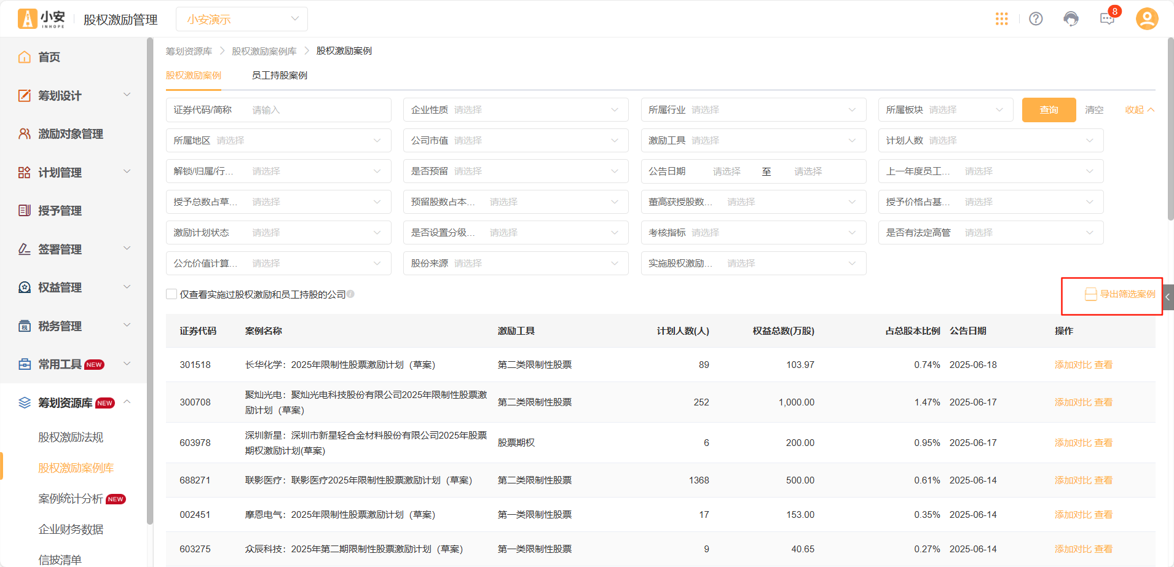Image resolution: width=1174 pixels, height=567 pixels.
Task: Open 信披清单 submenu item
Action: [60, 560]
